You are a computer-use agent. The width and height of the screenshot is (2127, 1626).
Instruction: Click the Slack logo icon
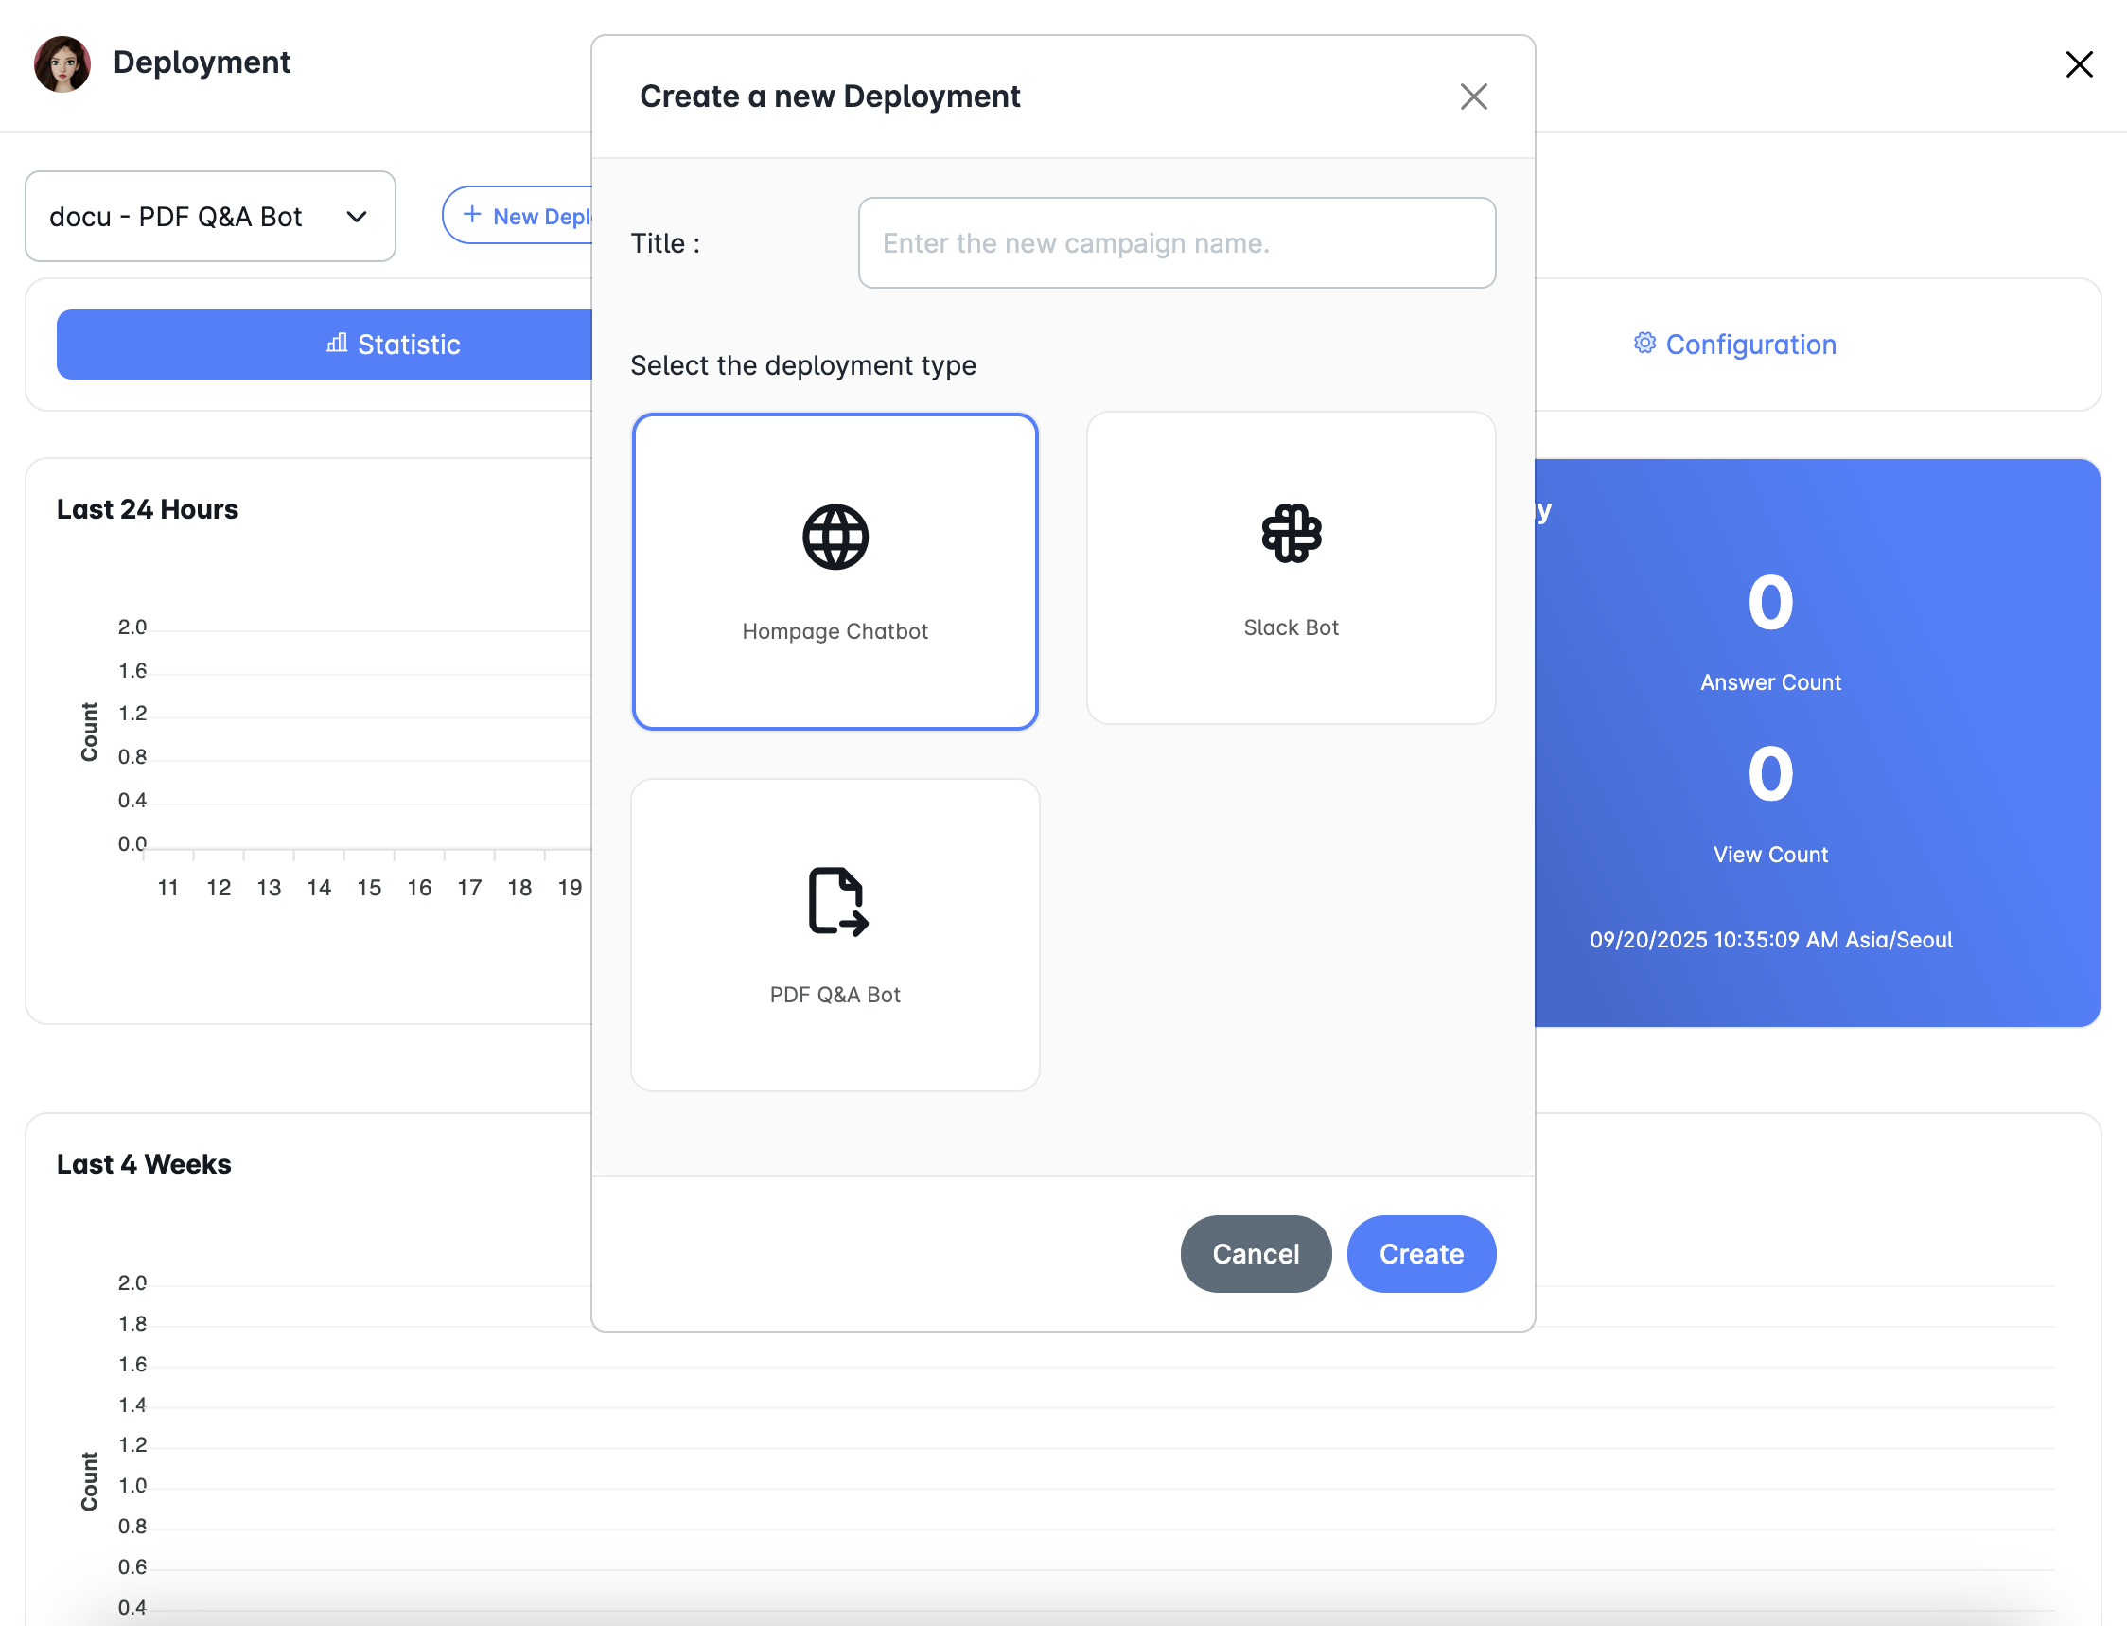[1291, 533]
